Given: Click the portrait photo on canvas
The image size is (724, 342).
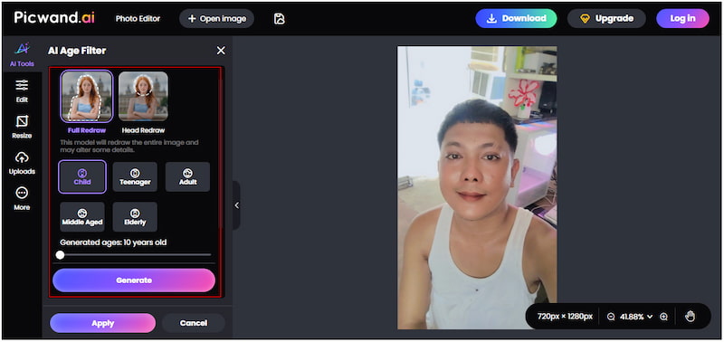Looking at the screenshot, I should tap(477, 187).
